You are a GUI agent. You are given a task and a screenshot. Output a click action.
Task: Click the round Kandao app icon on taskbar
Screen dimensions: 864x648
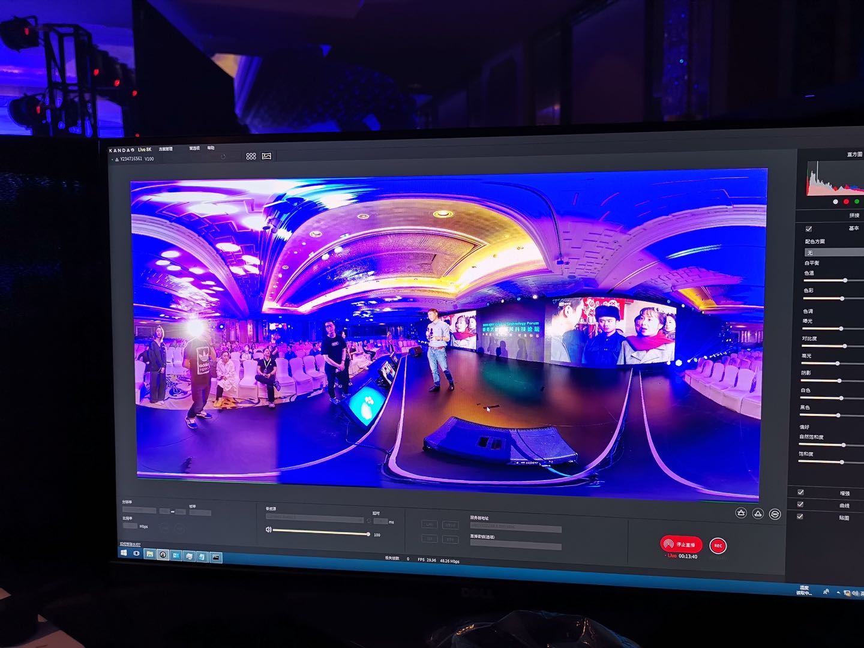pyautogui.click(x=163, y=555)
